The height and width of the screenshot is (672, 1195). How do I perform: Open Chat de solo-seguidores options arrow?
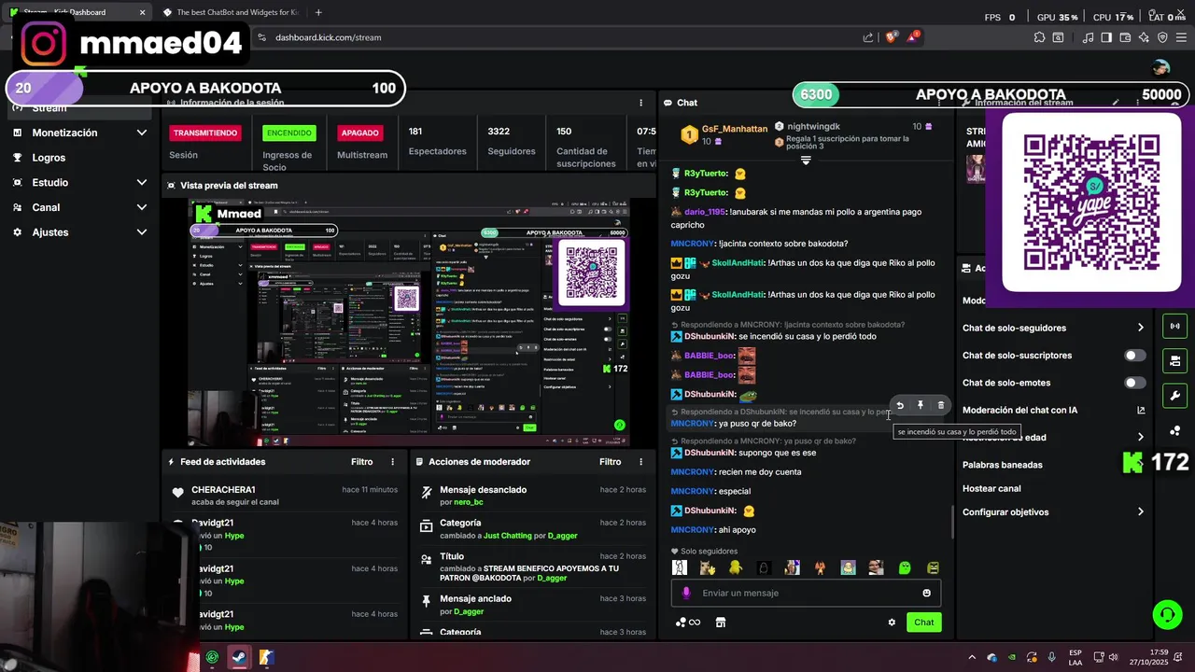[x=1141, y=328]
